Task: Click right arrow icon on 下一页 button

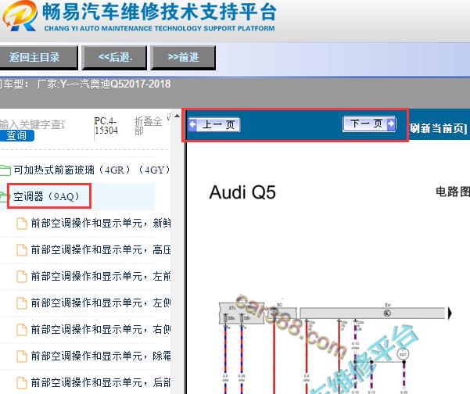Action: [391, 124]
